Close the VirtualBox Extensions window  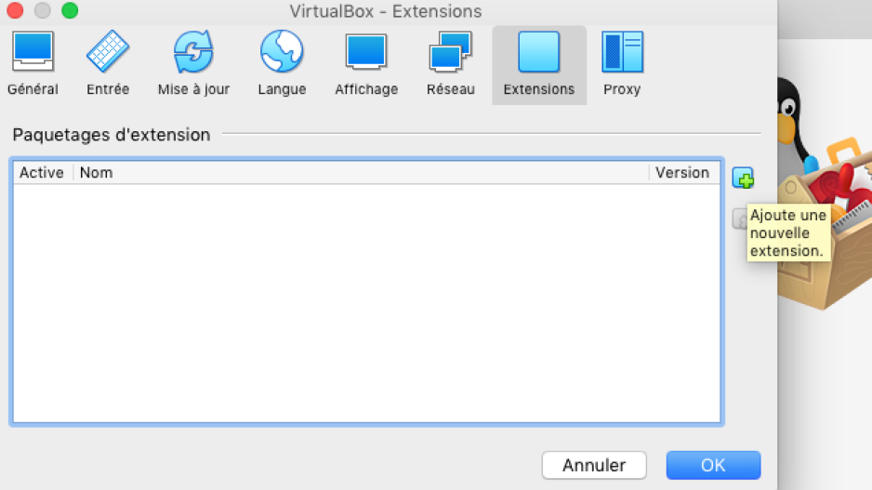(15, 10)
